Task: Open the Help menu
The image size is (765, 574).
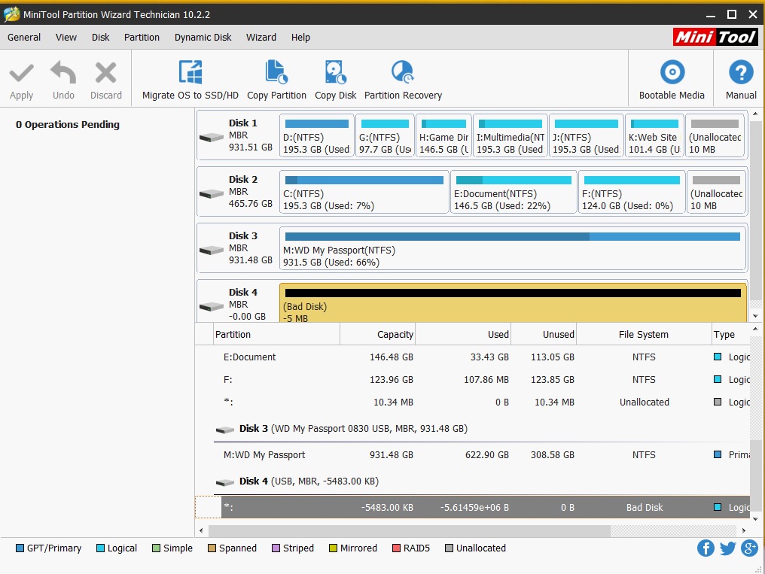Action: tap(300, 37)
